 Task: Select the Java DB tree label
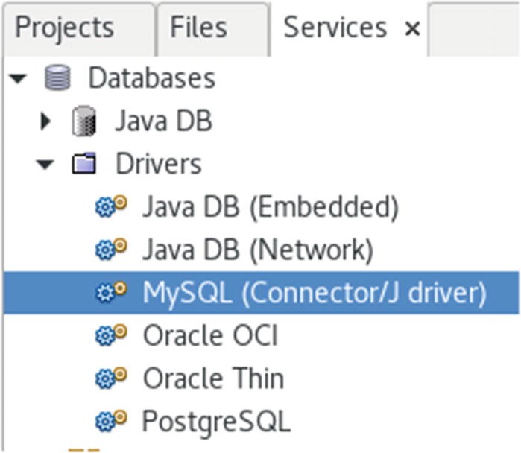click(x=163, y=121)
